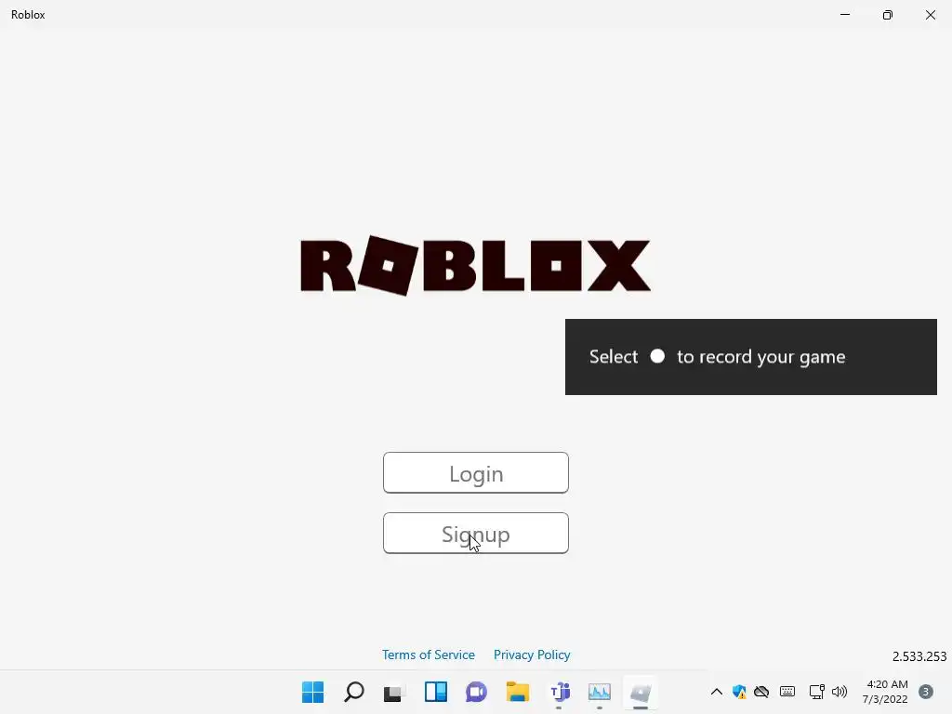Open the volume speaker tray icon
The height and width of the screenshot is (714, 952).
click(x=840, y=692)
